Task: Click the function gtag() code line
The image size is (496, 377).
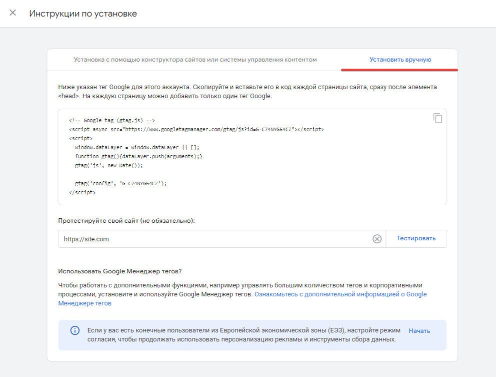Action: coord(138,157)
